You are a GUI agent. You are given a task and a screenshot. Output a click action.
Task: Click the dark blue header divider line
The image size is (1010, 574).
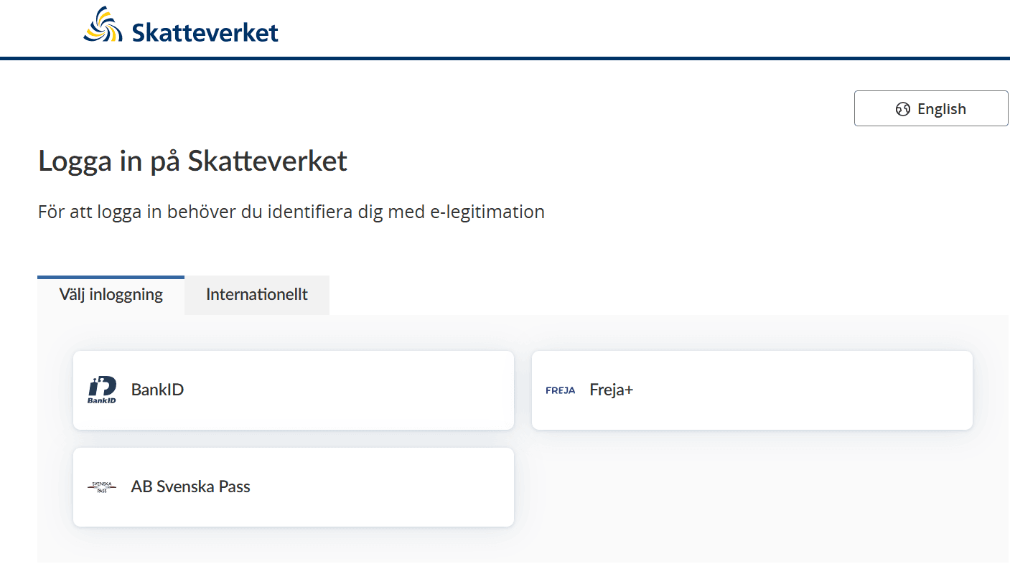pos(505,58)
